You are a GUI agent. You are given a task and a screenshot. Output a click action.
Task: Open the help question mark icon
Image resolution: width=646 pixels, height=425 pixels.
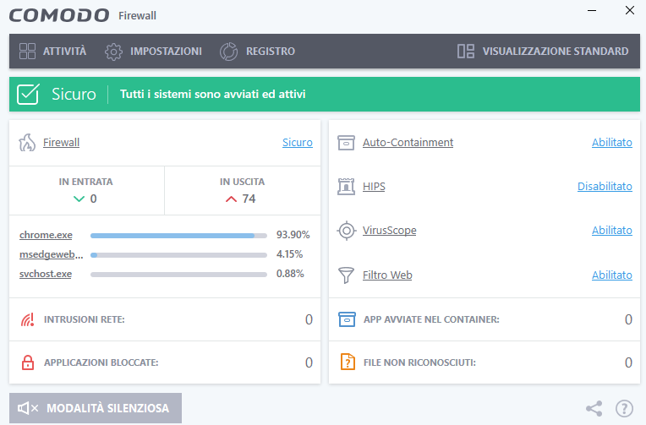coord(624,408)
